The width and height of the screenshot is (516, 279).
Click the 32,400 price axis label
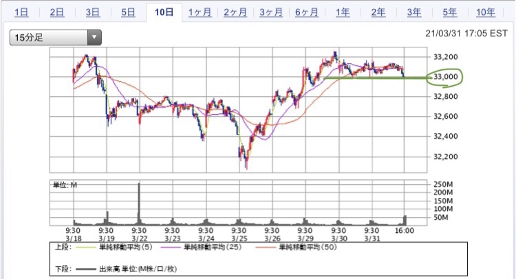[446, 136]
